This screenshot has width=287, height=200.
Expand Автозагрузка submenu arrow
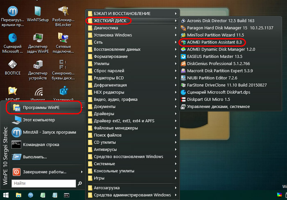(175, 188)
